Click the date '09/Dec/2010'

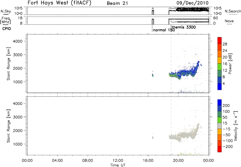click(192, 3)
